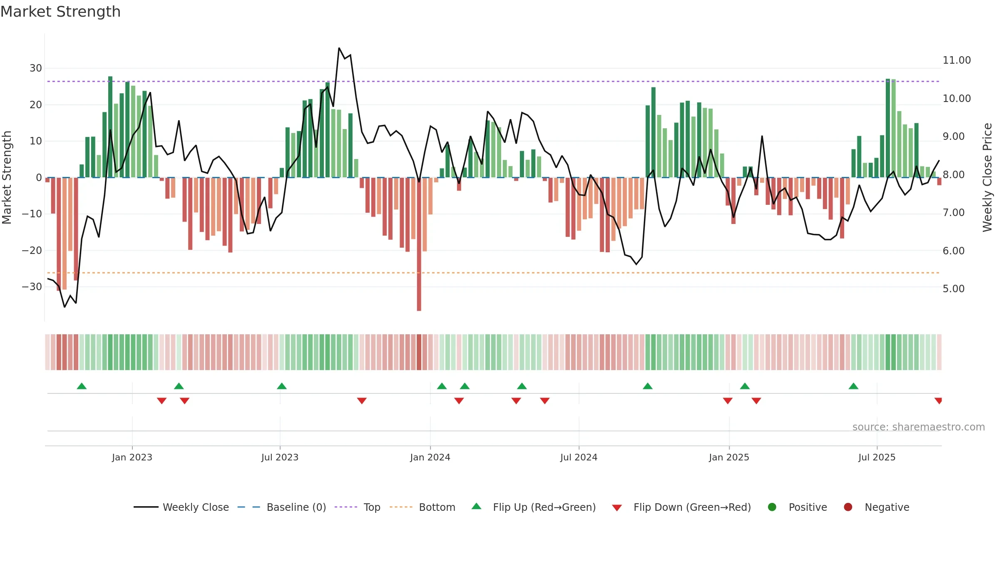Click the Jul 2024 axis label
The height and width of the screenshot is (562, 999).
(x=579, y=457)
